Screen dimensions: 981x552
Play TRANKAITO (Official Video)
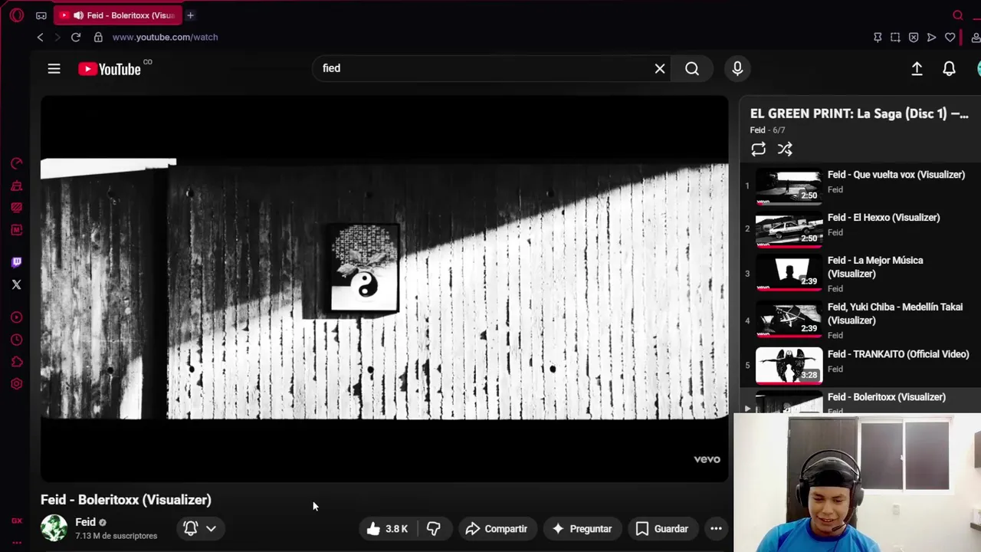coord(860,365)
